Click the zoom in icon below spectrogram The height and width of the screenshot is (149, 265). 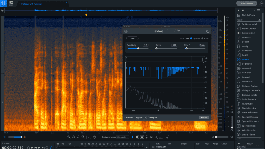tap(69, 137)
